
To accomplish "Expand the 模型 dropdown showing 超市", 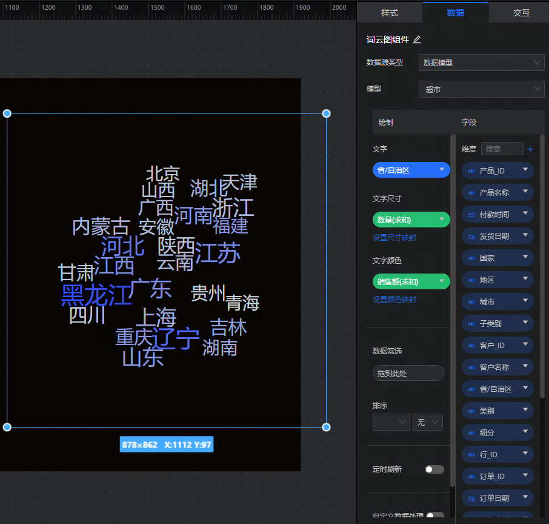I will 481,89.
